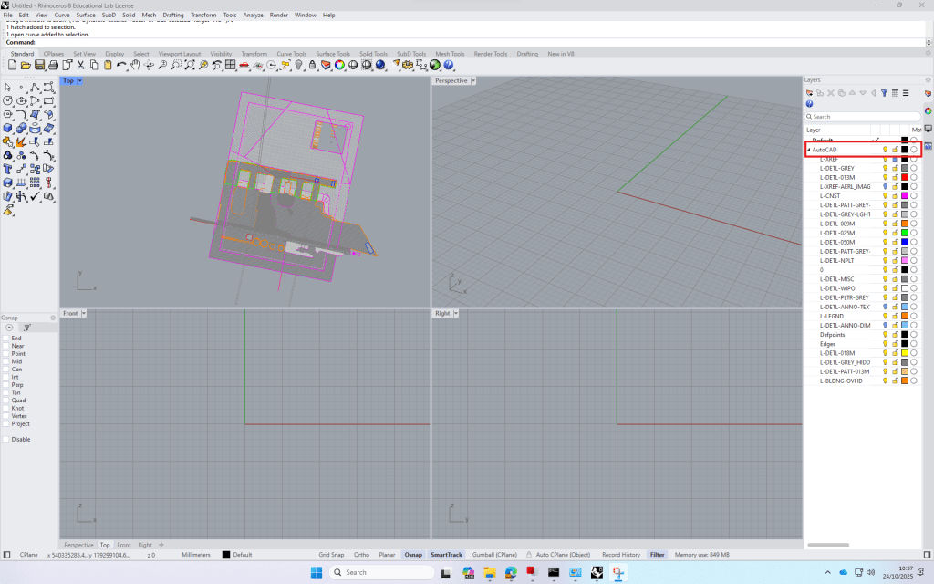Click the filter funnel icon in Layers panel
This screenshot has width=934, height=584.
point(884,93)
